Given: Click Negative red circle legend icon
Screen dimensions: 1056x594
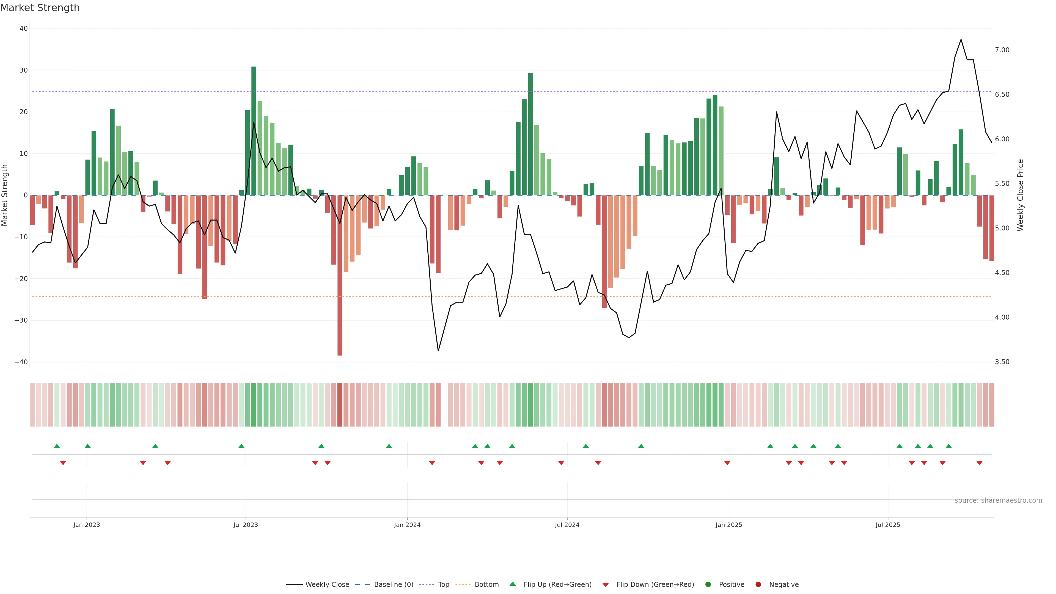Looking at the screenshot, I should coord(758,584).
